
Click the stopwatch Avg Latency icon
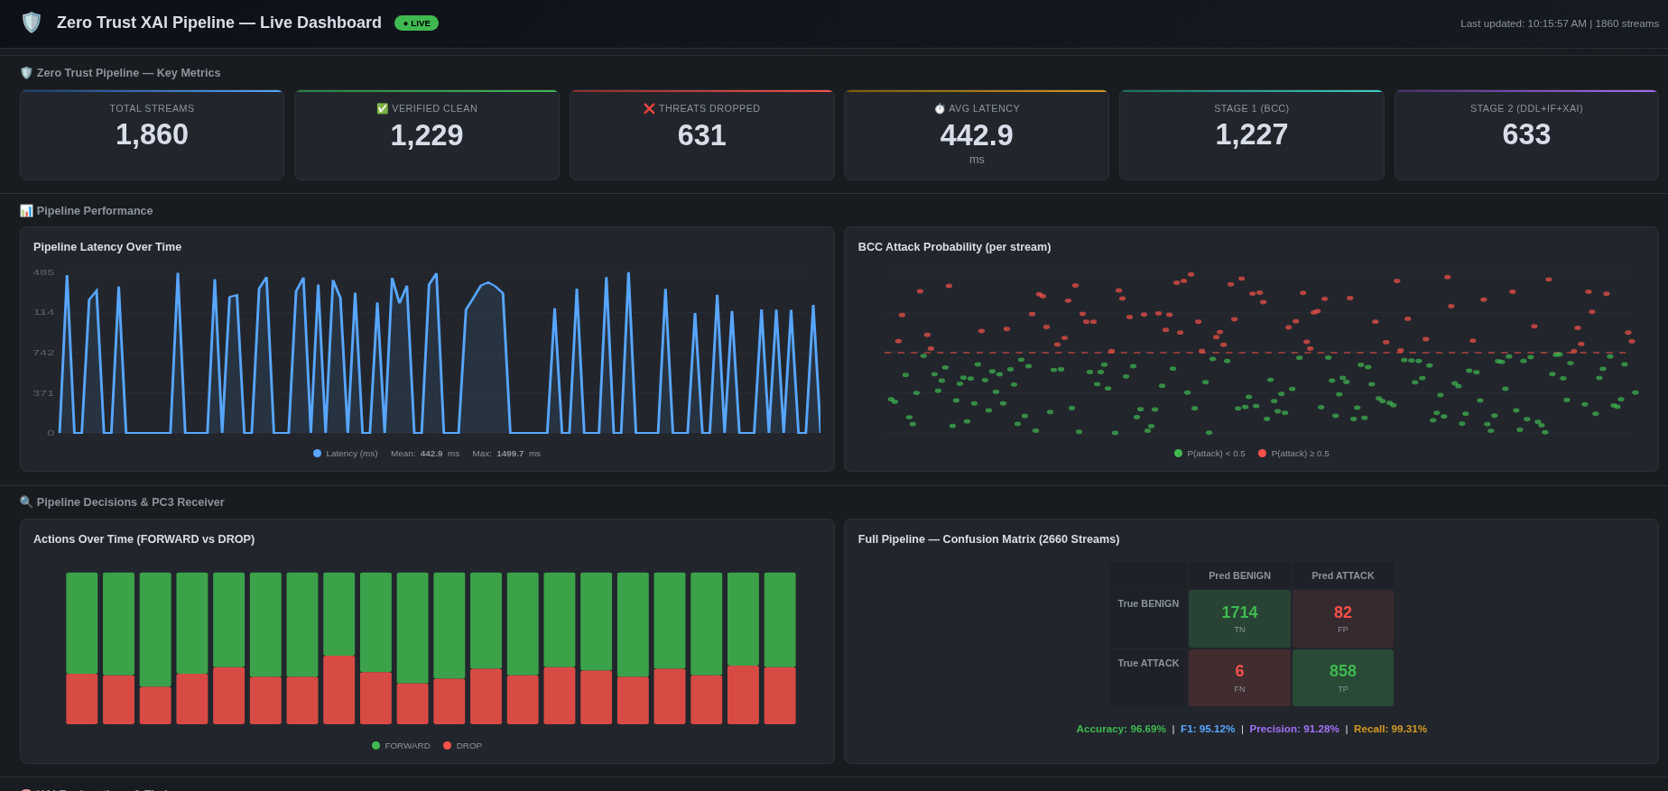click(940, 108)
